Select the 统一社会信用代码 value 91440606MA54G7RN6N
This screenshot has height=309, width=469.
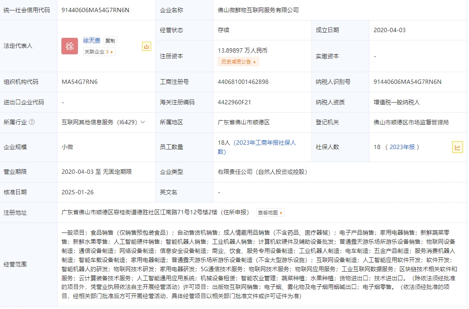[95, 10]
